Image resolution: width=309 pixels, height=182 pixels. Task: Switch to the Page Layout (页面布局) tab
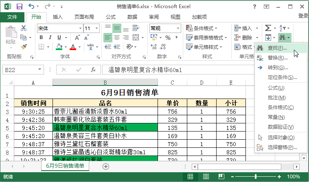click(84, 17)
